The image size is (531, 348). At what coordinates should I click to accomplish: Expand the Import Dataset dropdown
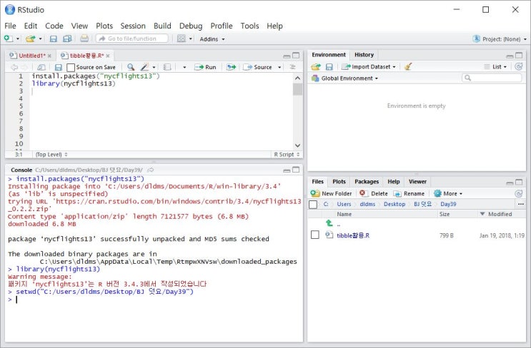point(369,67)
